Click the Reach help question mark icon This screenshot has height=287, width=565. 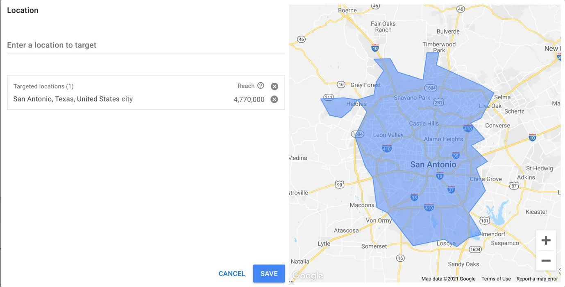[x=261, y=86]
